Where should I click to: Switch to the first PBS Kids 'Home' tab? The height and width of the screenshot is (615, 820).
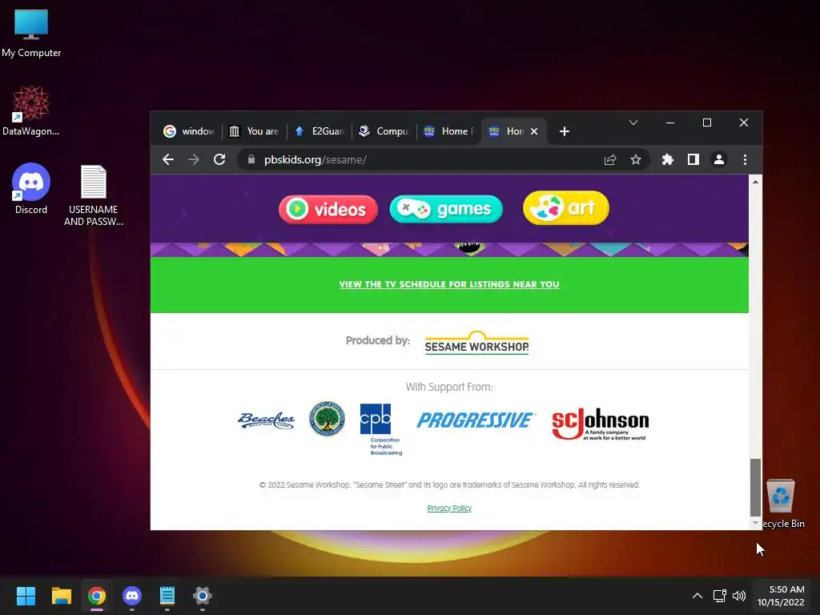[x=449, y=131]
